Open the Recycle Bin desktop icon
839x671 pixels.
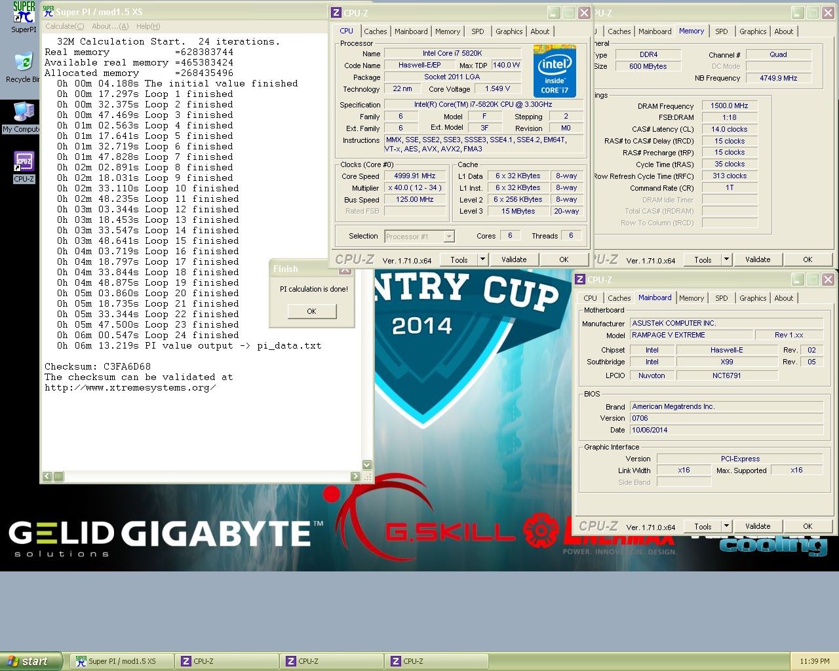click(22, 62)
